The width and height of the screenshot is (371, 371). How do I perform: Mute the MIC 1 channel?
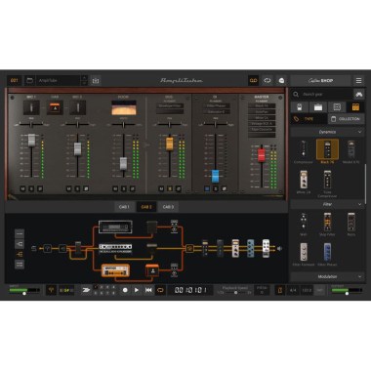[22, 188]
